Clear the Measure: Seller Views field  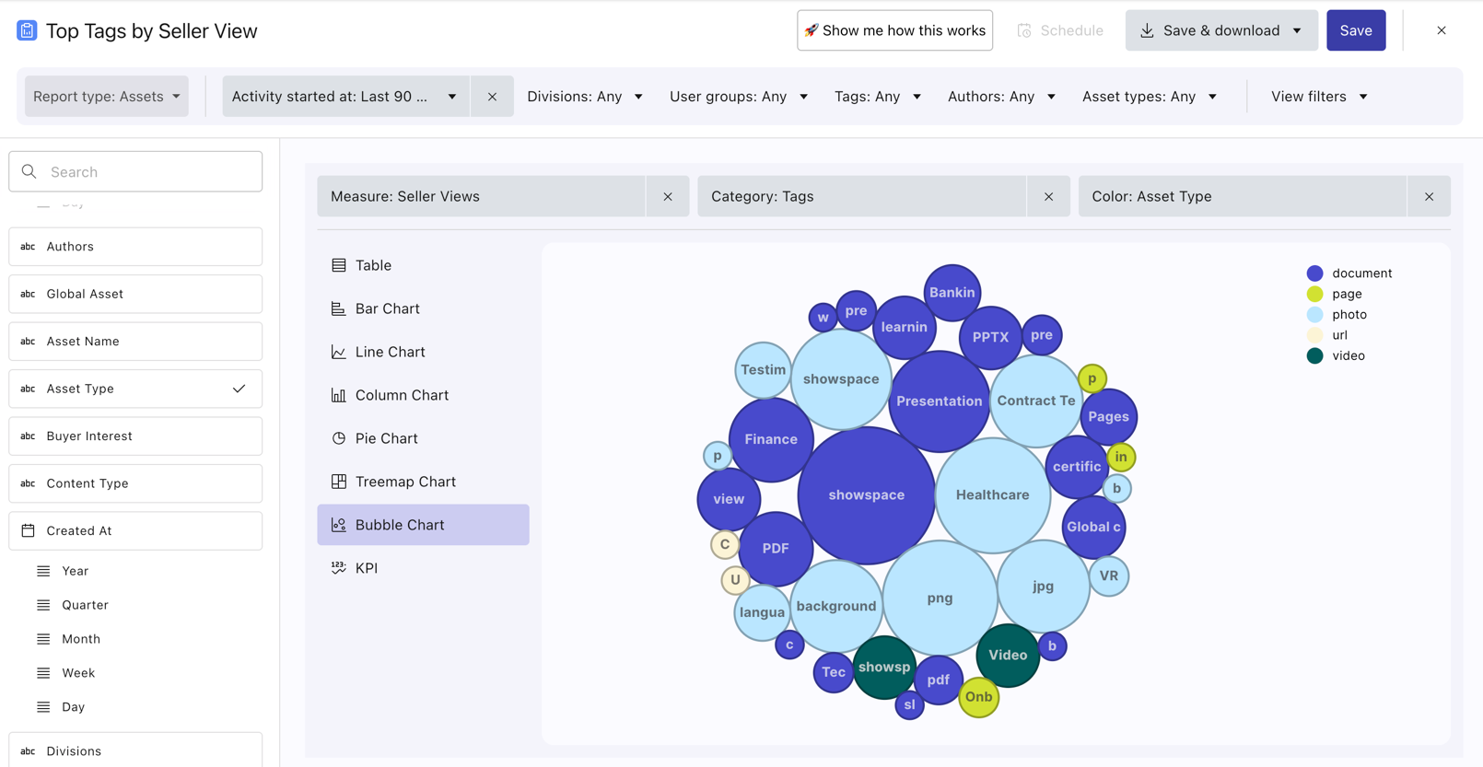tap(668, 196)
